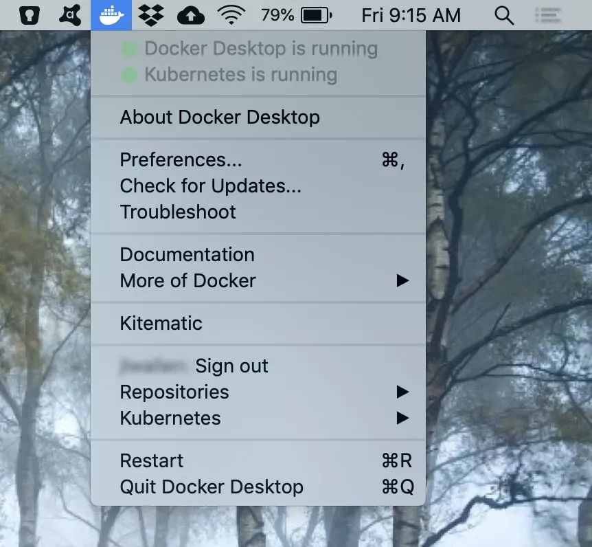Open the Notification Center list icon
592x547 pixels.
(548, 16)
